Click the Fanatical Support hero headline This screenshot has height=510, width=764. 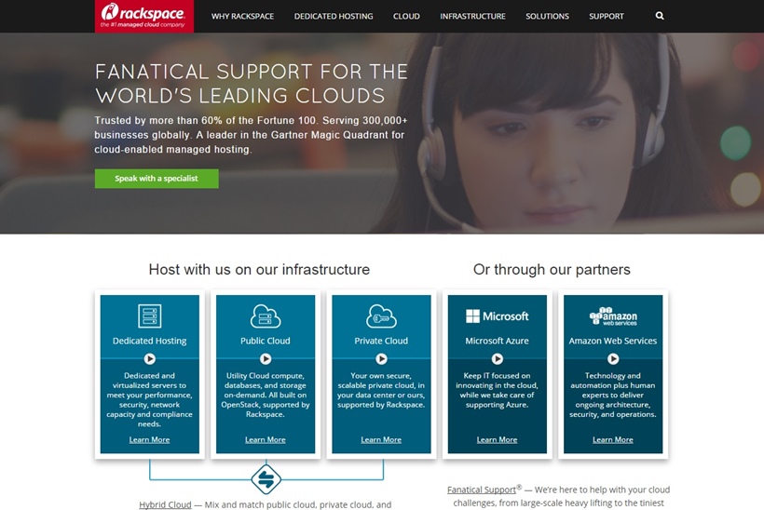coord(252,84)
